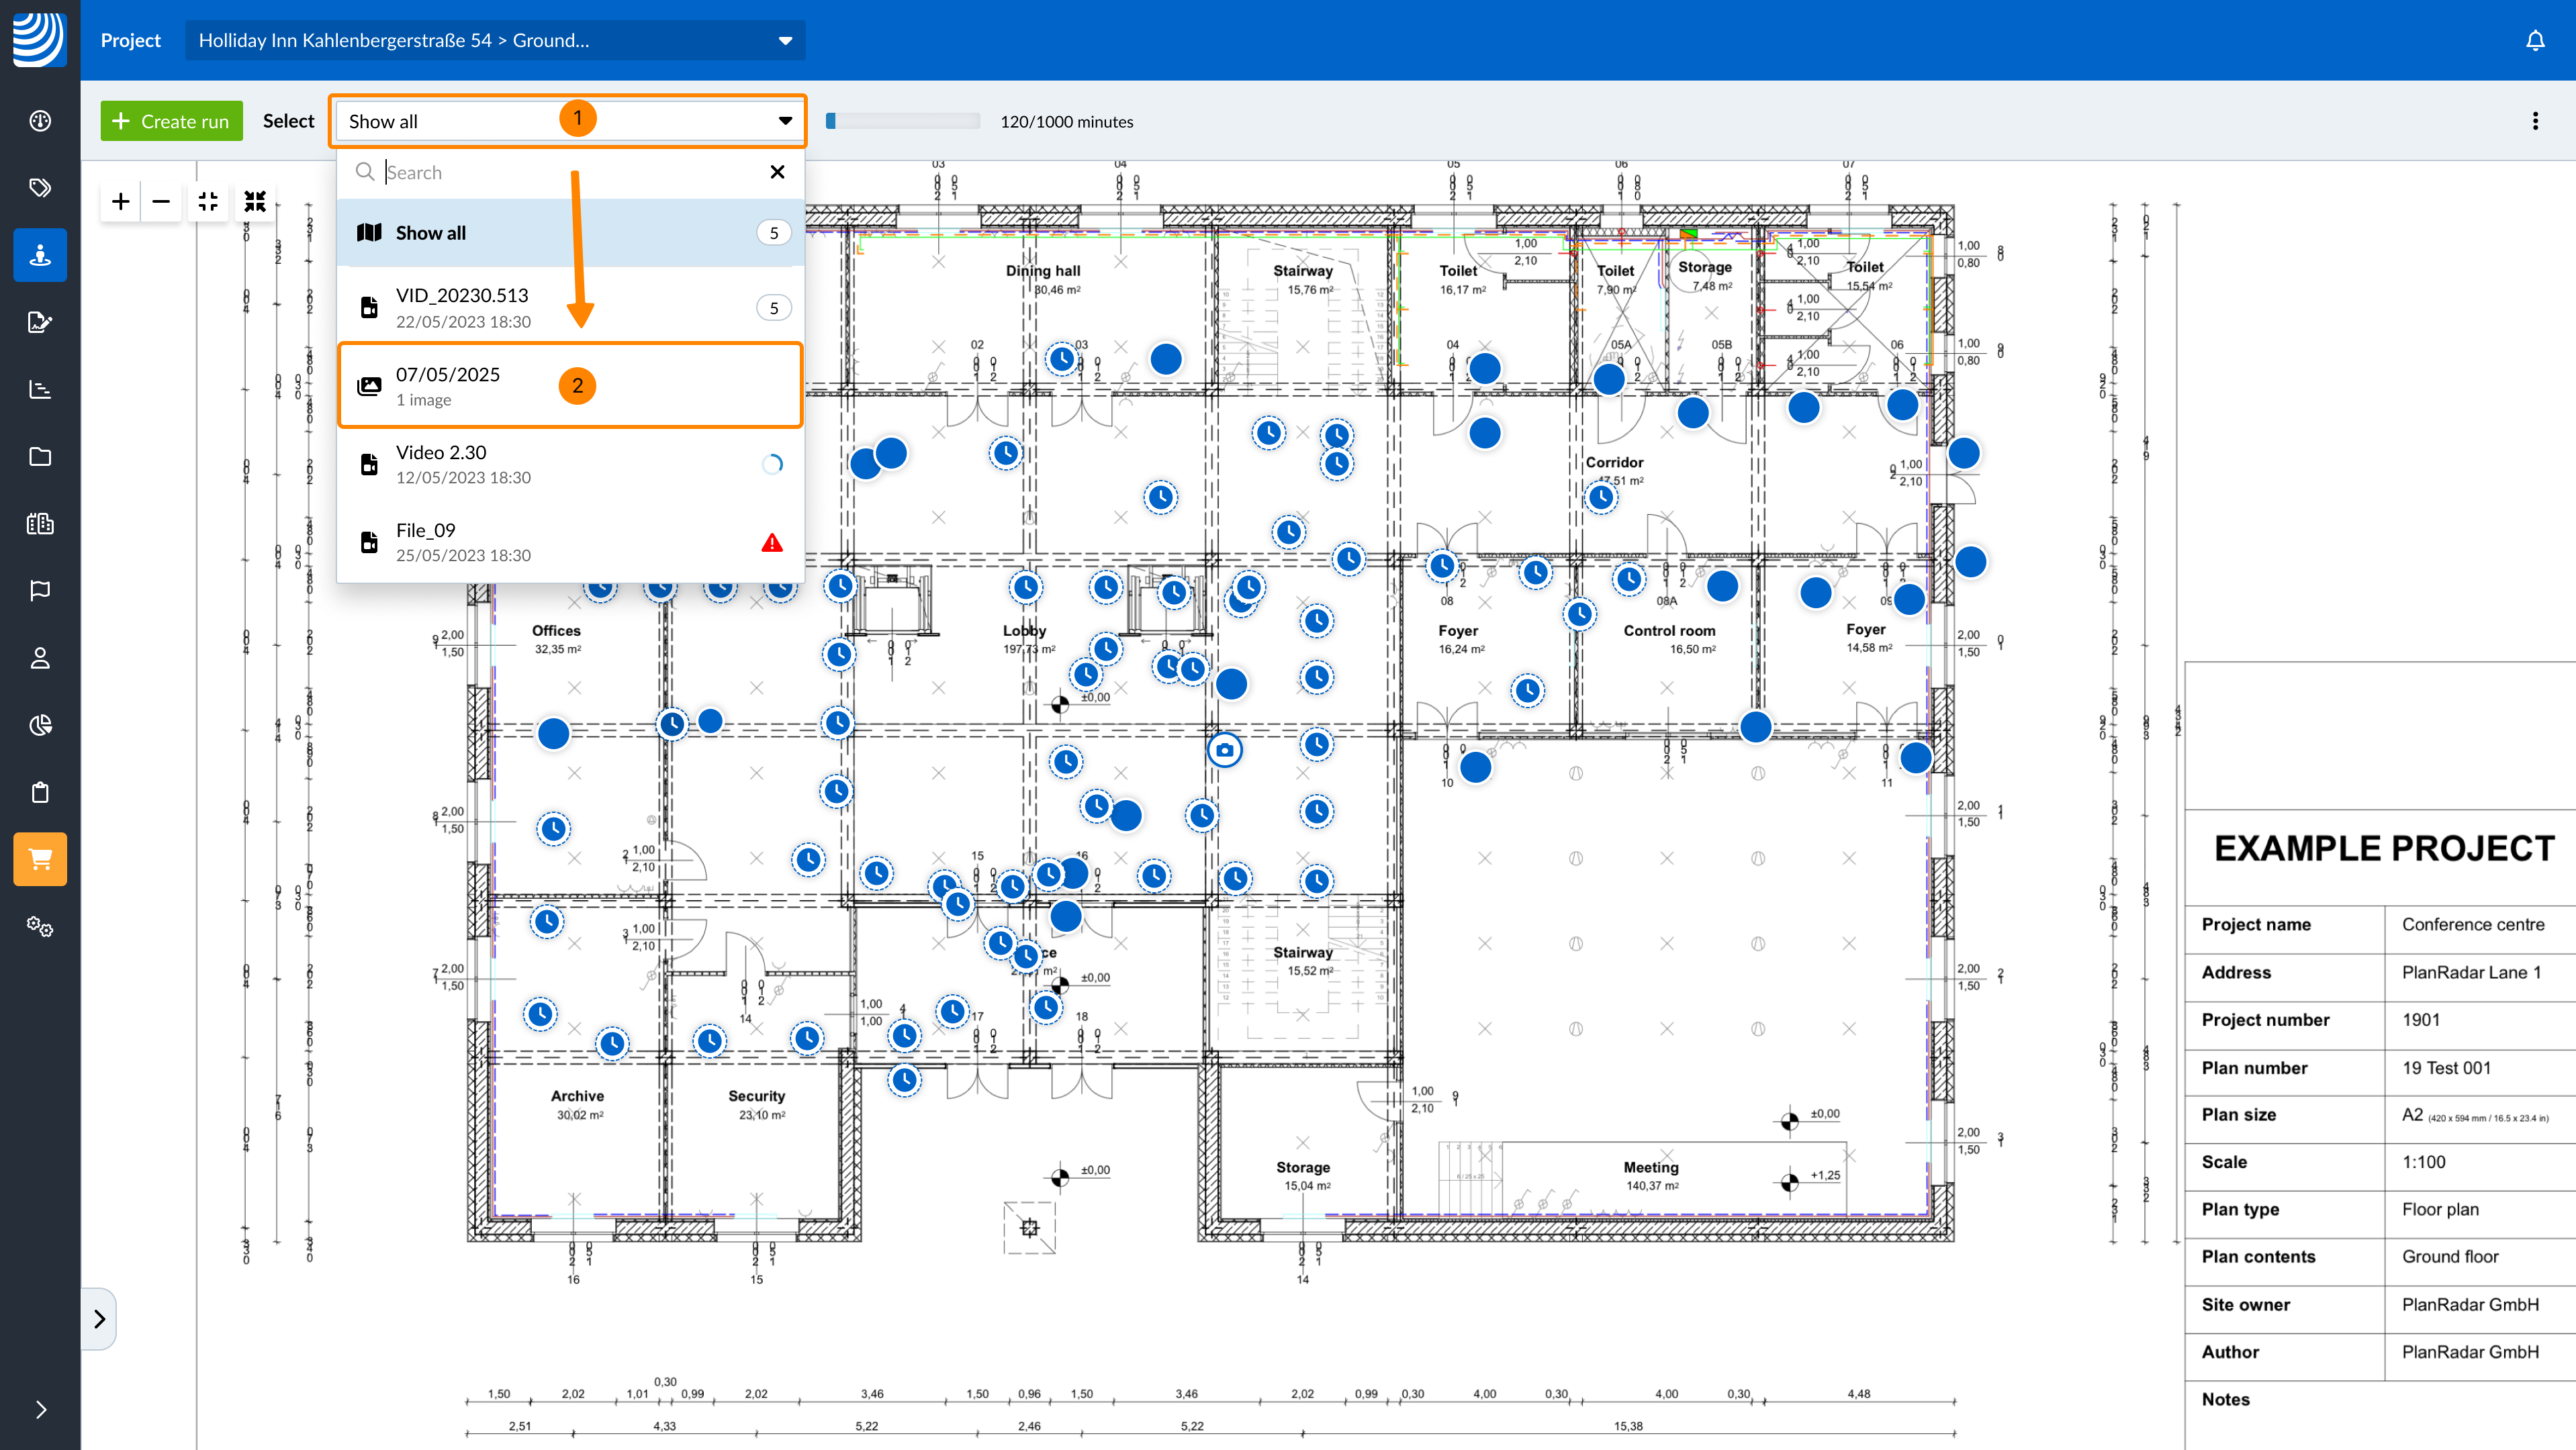Open the Dashboard gauge icon in sidebar
The image size is (2576, 1450).
(40, 120)
